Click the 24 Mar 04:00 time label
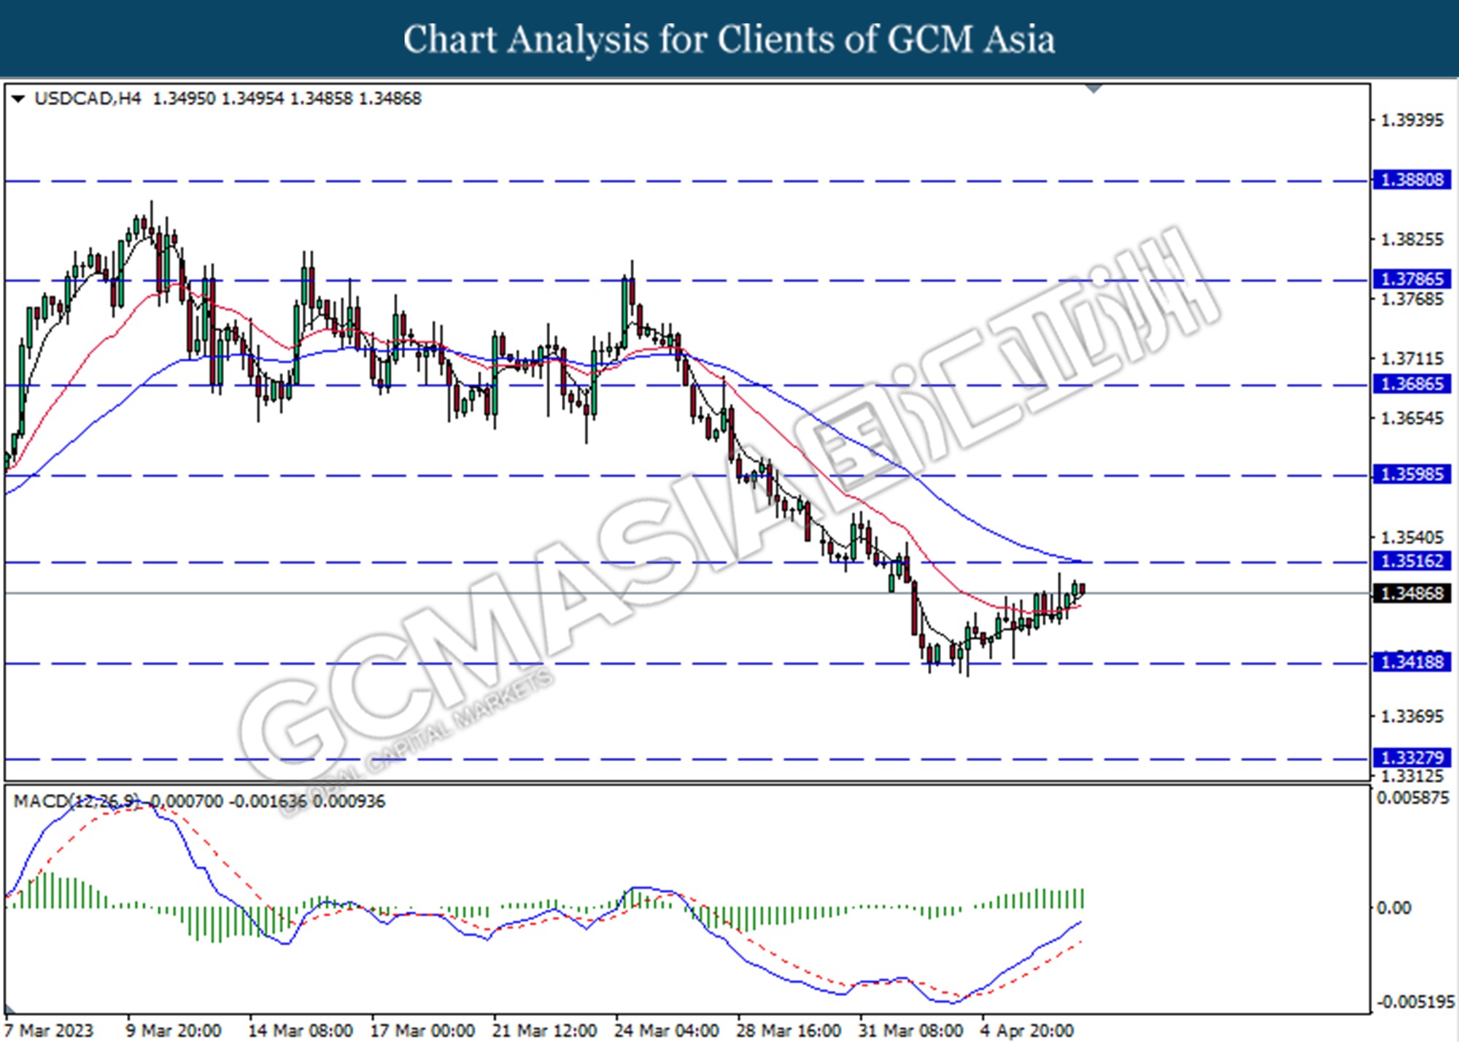This screenshot has width=1459, height=1042. coord(666,1031)
